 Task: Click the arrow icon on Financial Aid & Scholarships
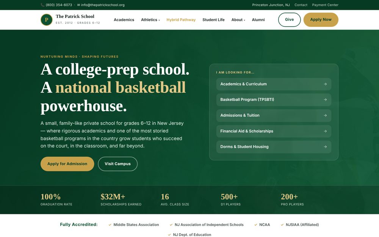(325, 131)
